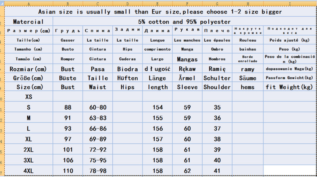Select column E header
317x177 pixels.
158,4
